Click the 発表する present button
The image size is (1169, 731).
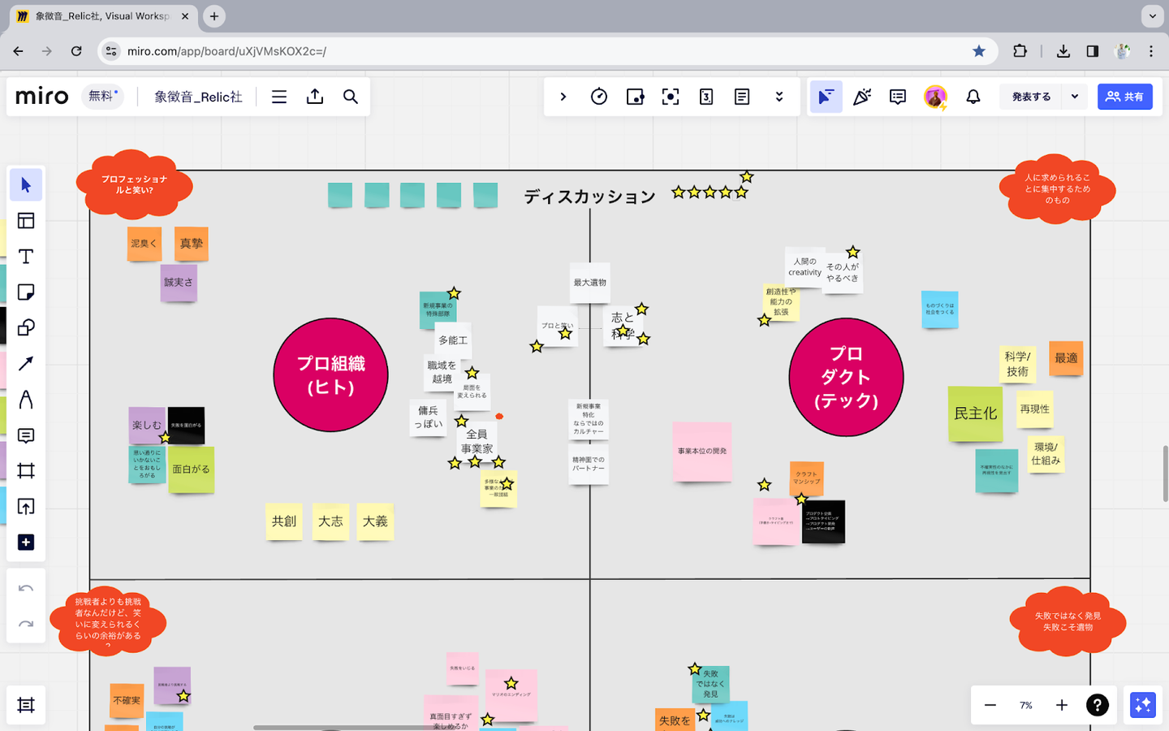(1031, 97)
